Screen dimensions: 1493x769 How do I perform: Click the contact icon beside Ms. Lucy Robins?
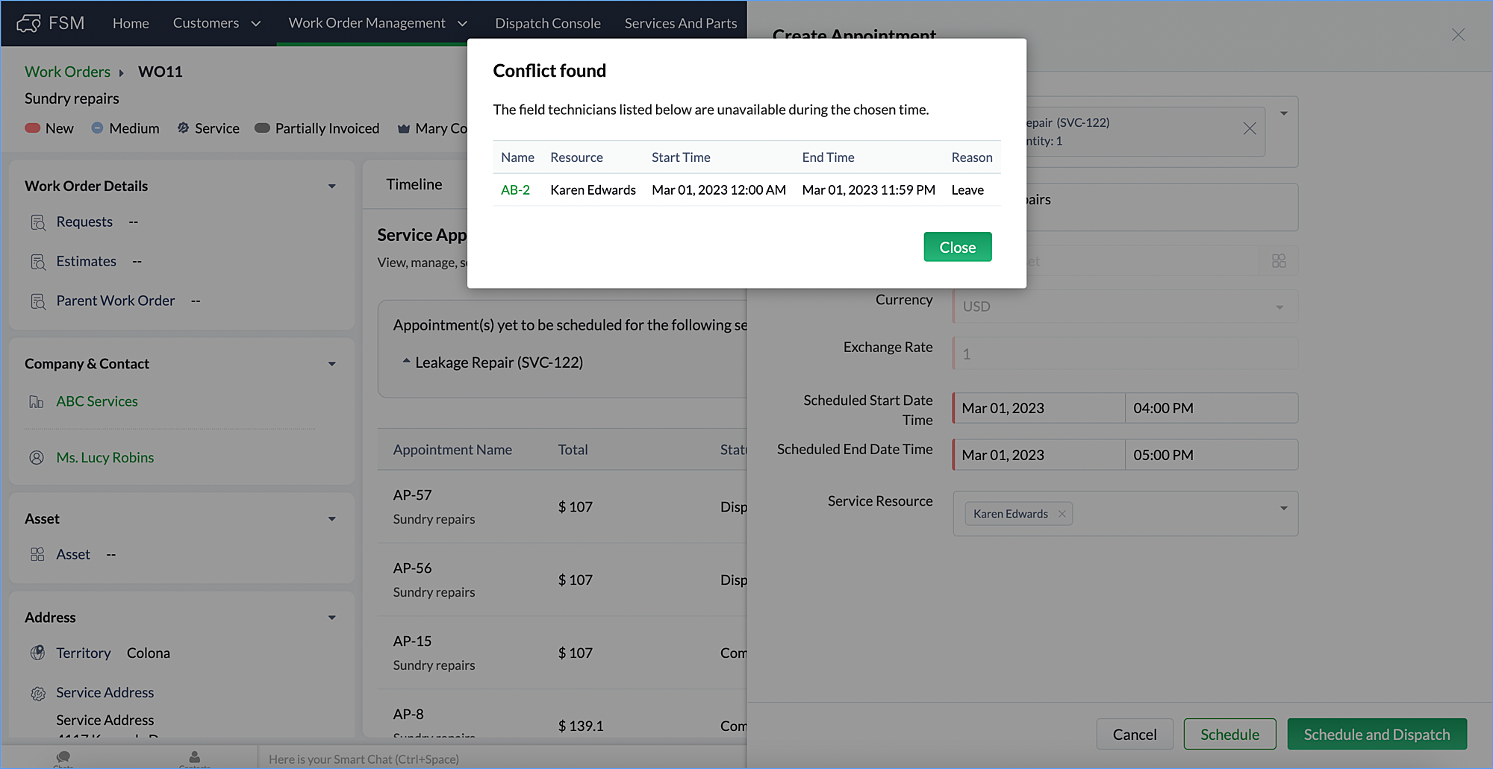[37, 457]
